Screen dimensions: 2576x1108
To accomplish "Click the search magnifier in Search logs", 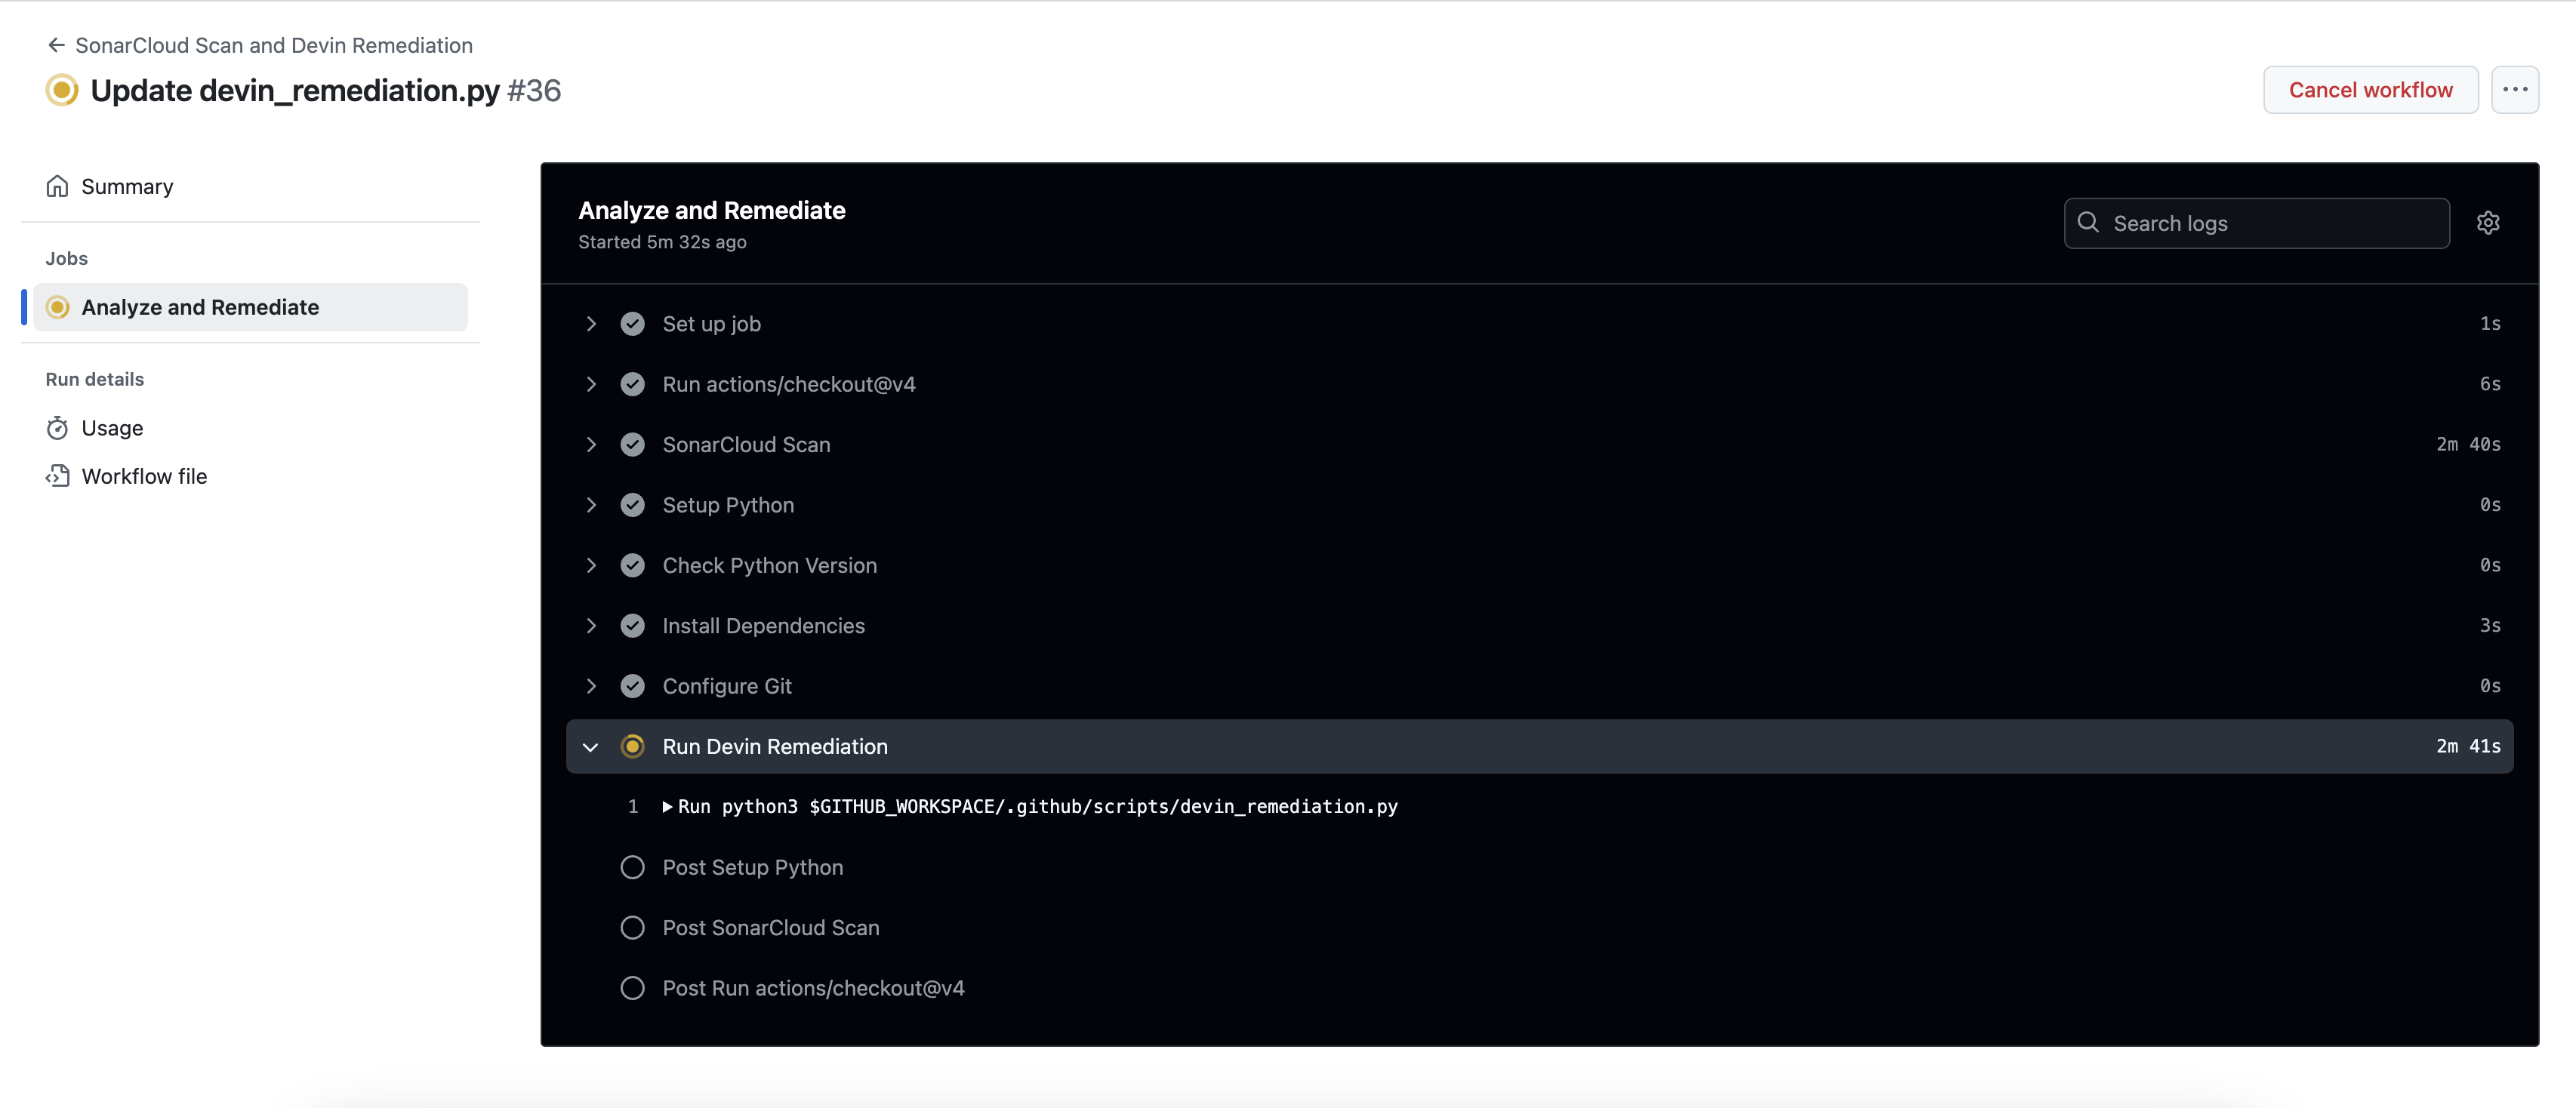I will (x=2089, y=222).
